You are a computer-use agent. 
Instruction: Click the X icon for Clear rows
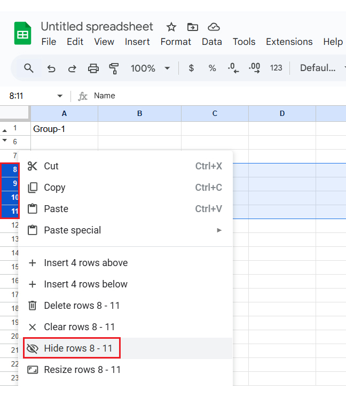33,327
